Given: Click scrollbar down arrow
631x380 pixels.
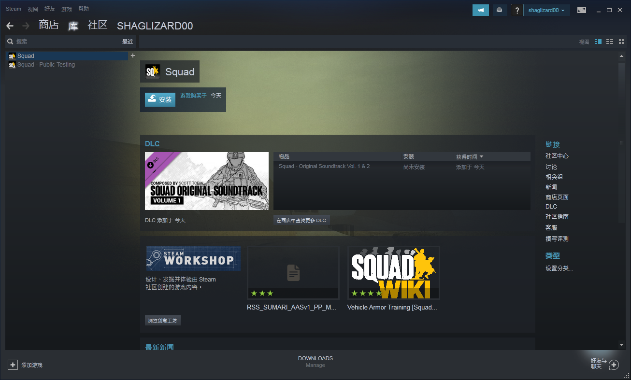Looking at the screenshot, I should coord(622,344).
